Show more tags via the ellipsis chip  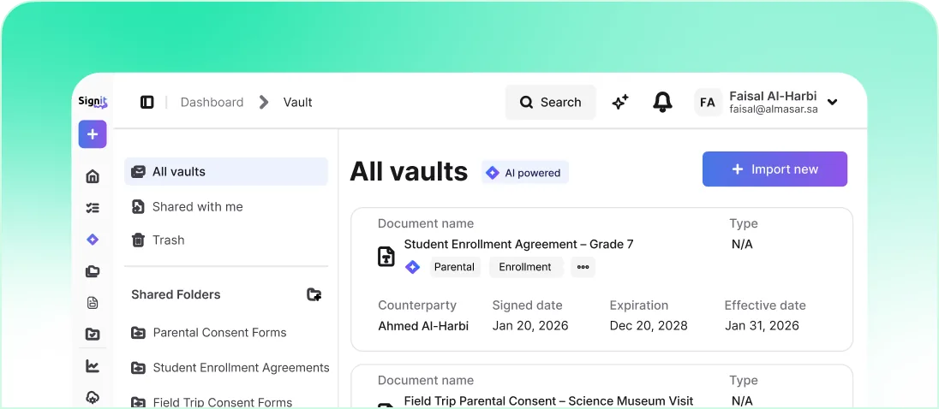click(583, 267)
